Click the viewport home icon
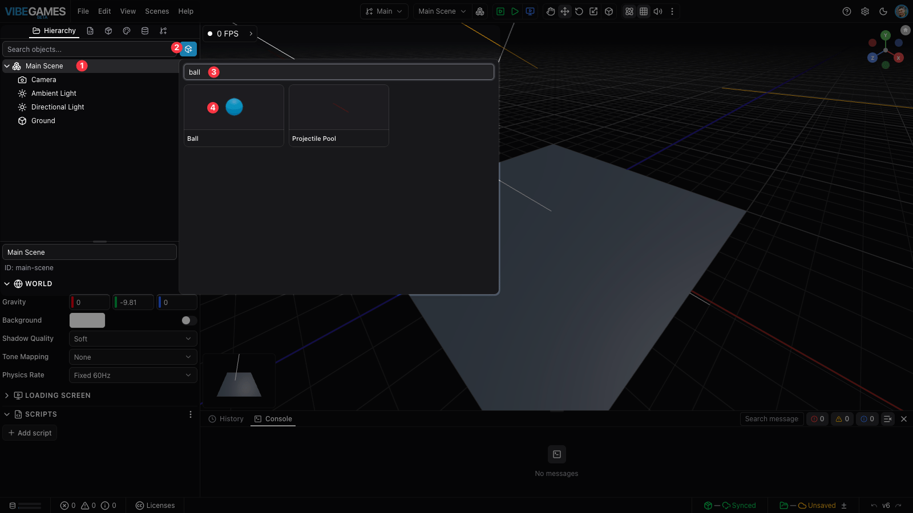Image resolution: width=913 pixels, height=513 pixels. [905, 30]
